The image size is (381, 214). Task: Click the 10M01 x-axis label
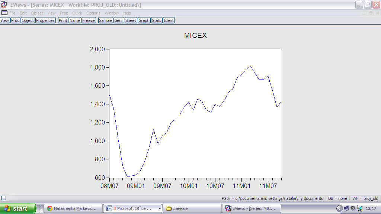(x=189, y=186)
